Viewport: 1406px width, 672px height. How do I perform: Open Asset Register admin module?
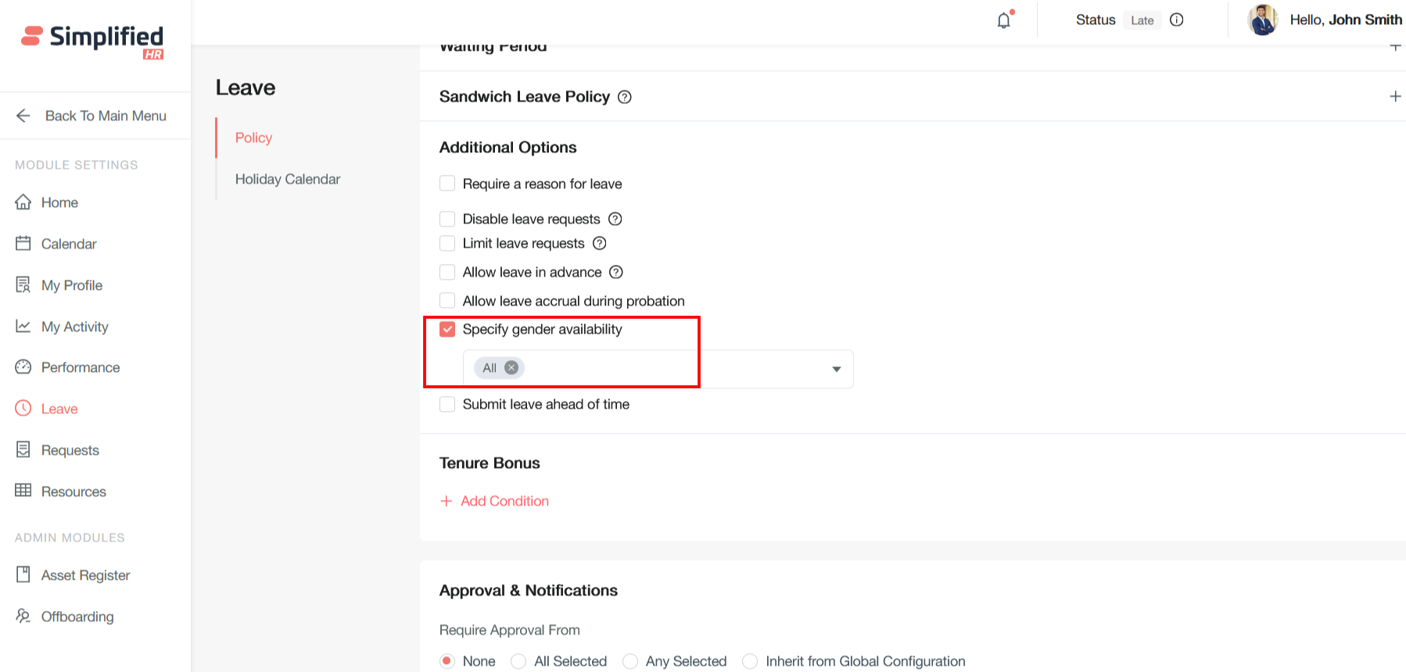85,575
